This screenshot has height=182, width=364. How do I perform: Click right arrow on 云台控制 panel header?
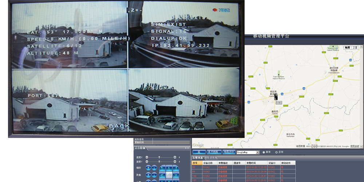(x=188, y=148)
